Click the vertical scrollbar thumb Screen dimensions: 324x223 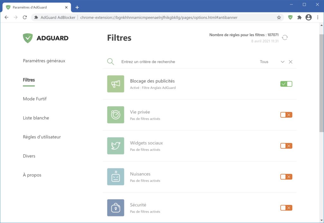point(321,83)
